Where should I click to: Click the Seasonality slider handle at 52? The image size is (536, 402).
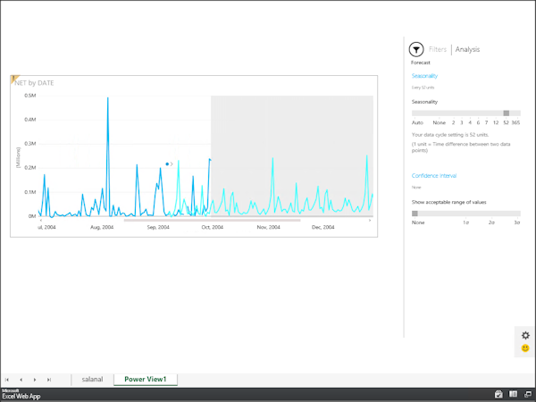[x=507, y=113]
